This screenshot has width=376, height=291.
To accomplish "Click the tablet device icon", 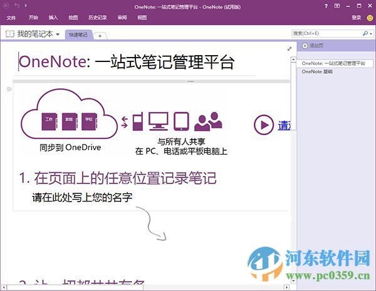I will (x=181, y=121).
